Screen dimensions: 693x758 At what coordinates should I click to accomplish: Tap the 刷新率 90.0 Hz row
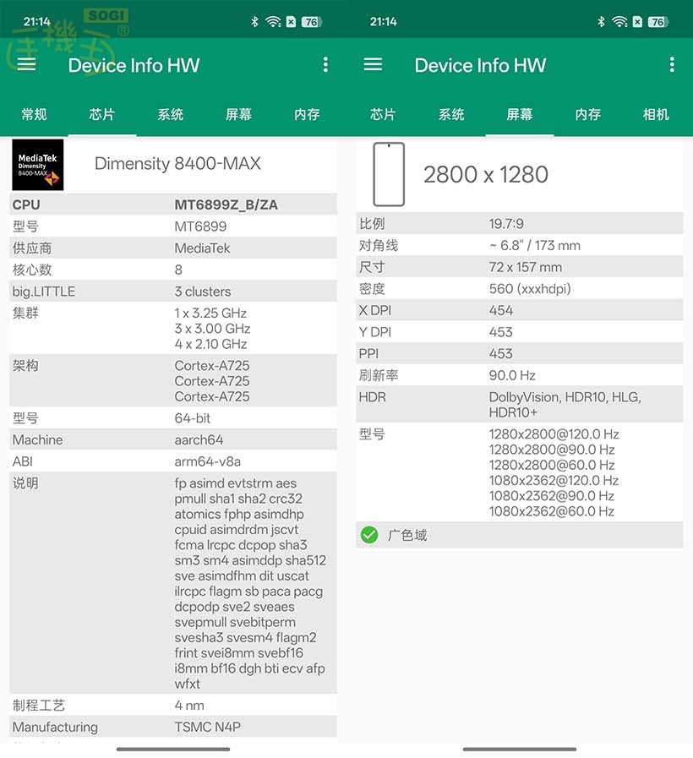click(519, 375)
